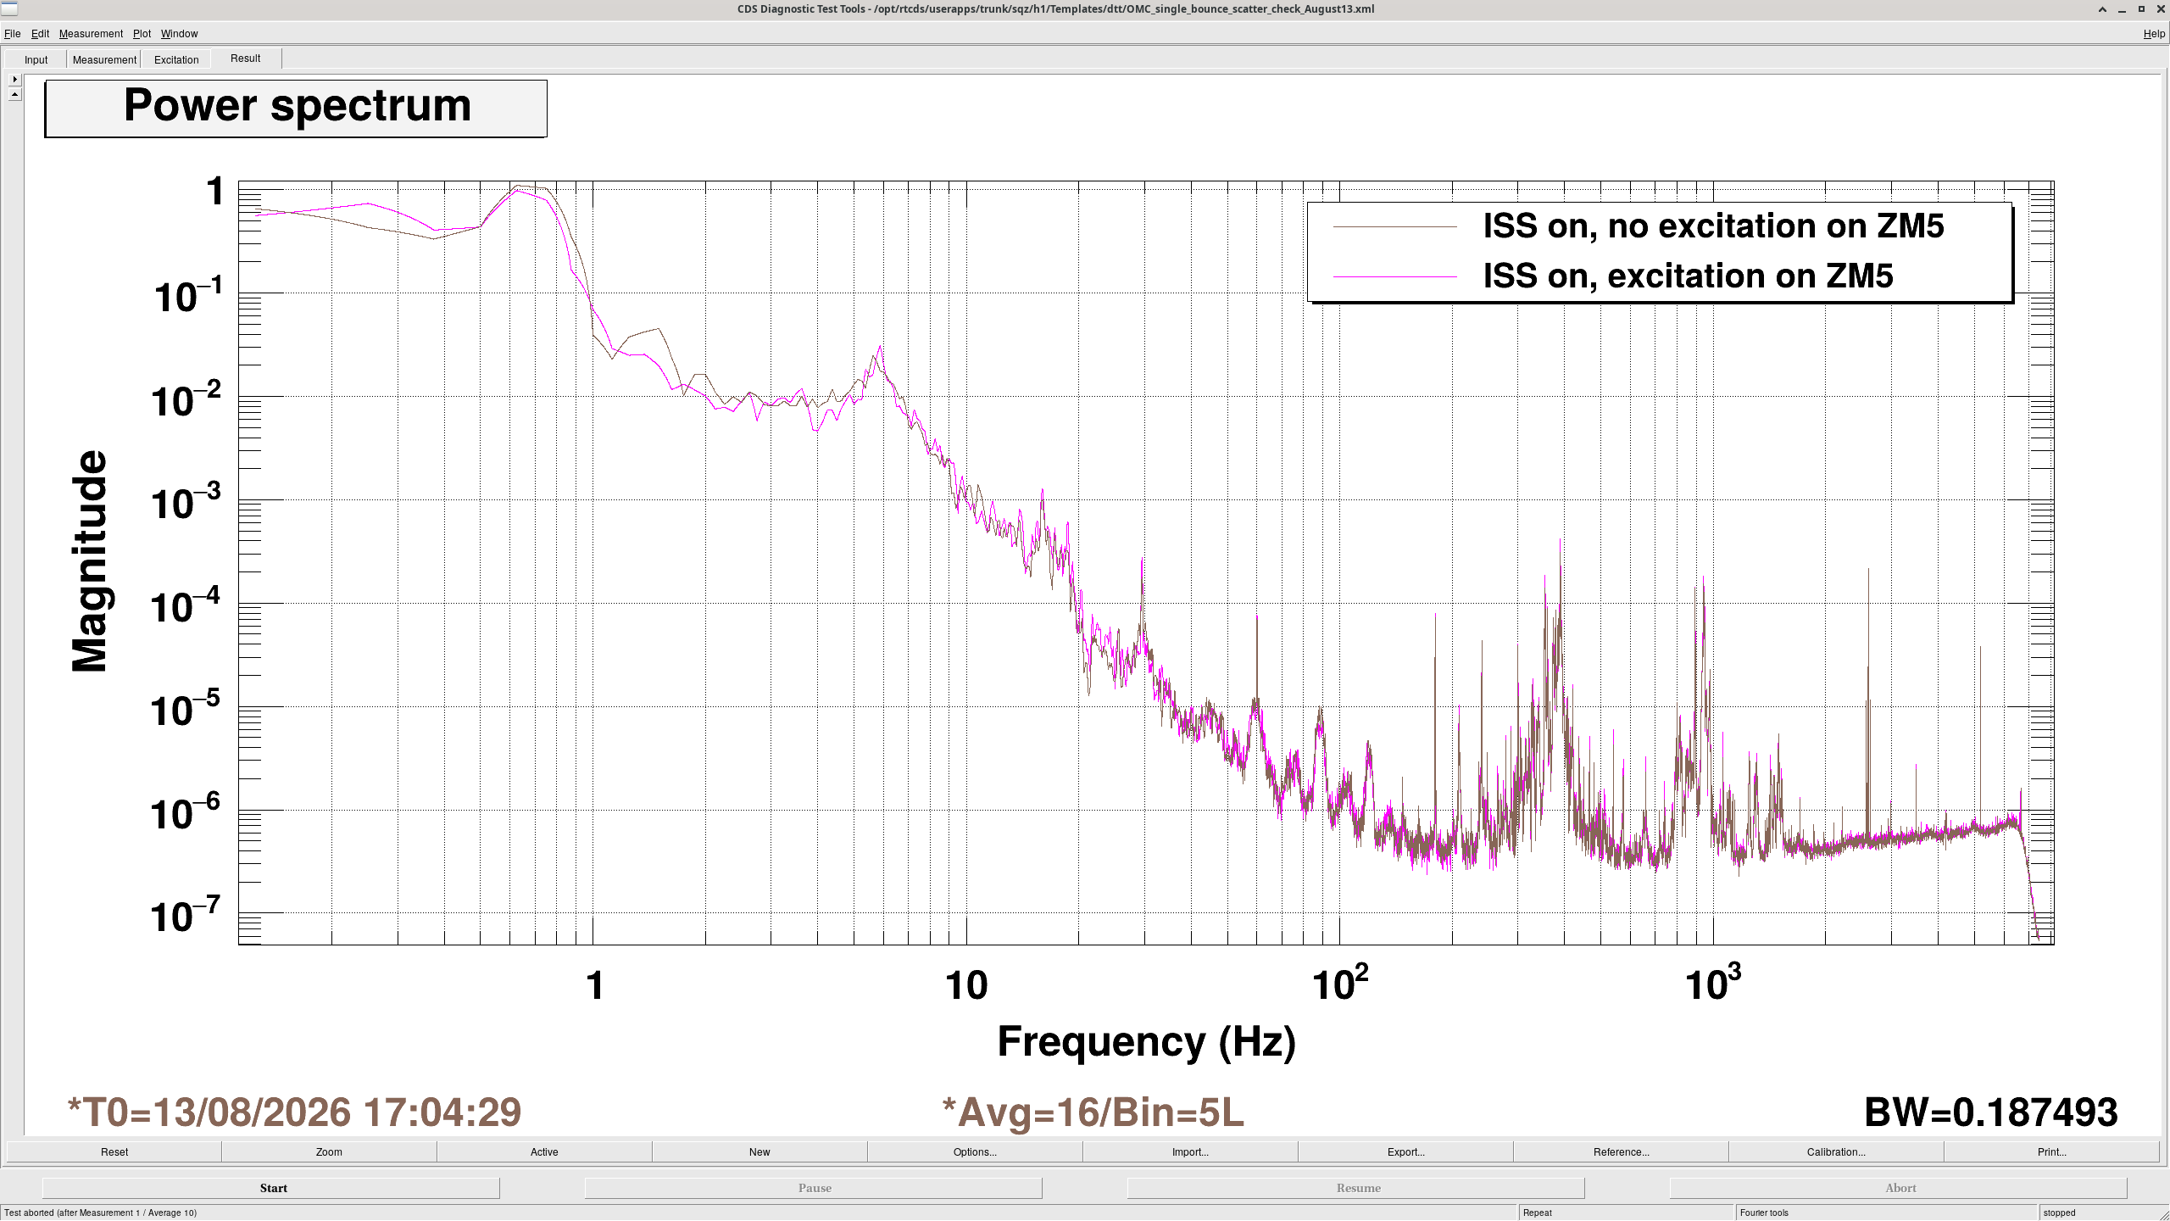The image size is (2170, 1221).
Task: Click the Start button
Action: click(271, 1188)
